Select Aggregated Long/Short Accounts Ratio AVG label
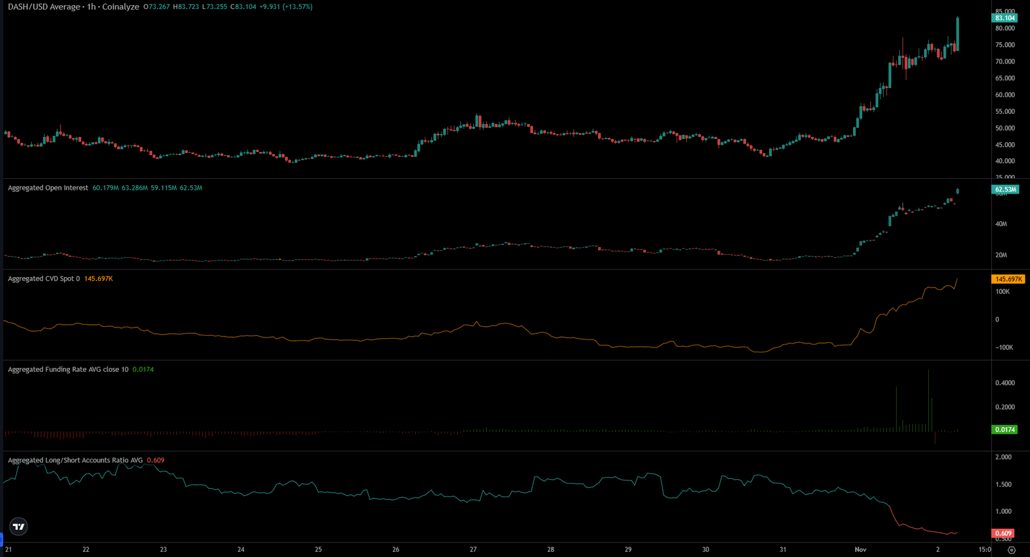 pos(75,460)
